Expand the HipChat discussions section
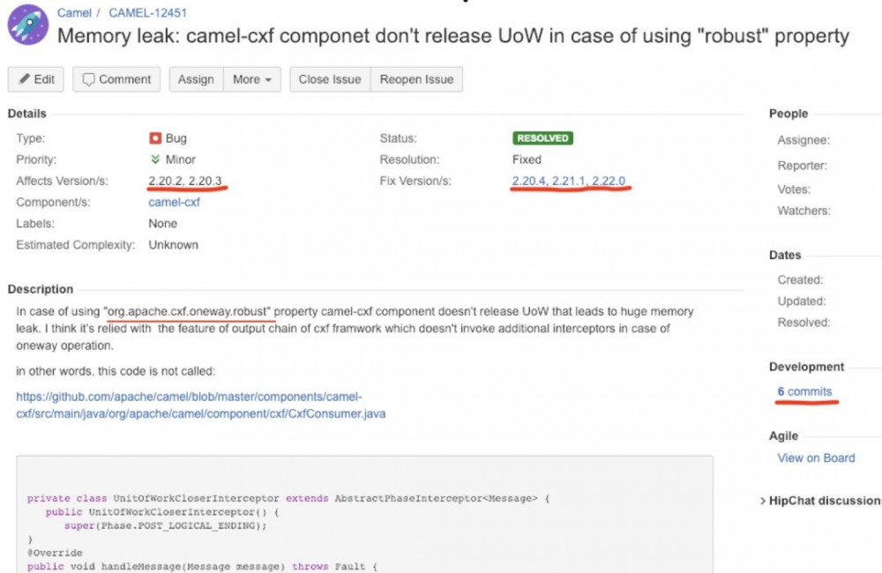 (820, 501)
